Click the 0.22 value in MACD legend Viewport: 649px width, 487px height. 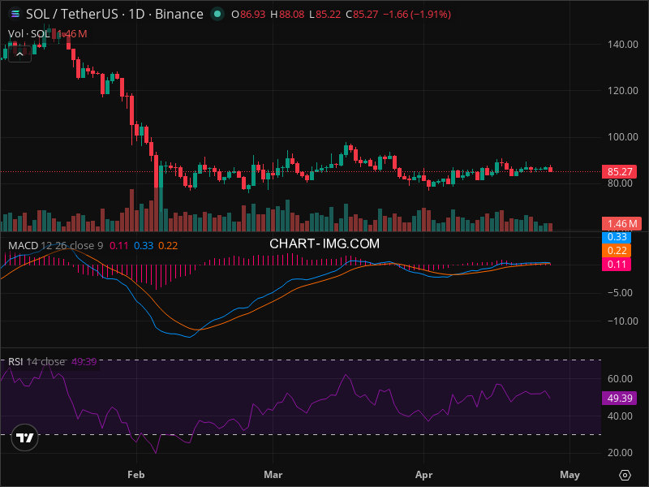(x=168, y=246)
